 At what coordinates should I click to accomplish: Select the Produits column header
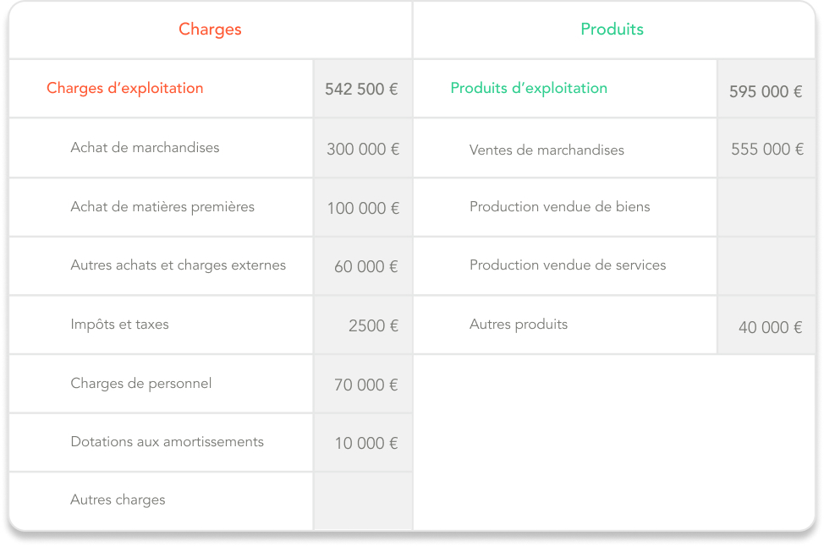click(x=612, y=29)
